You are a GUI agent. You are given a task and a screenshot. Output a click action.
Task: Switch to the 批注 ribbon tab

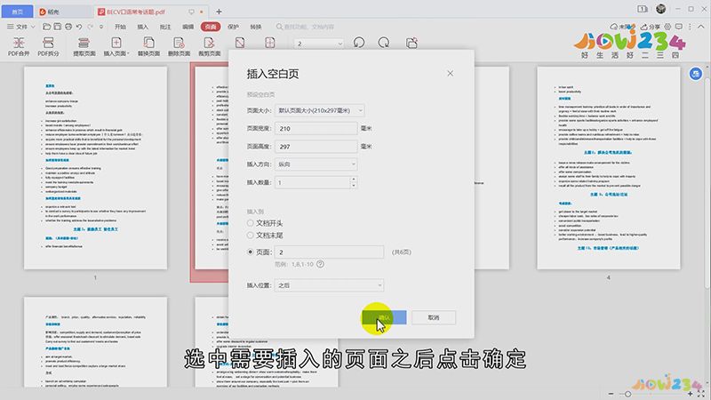pos(165,27)
